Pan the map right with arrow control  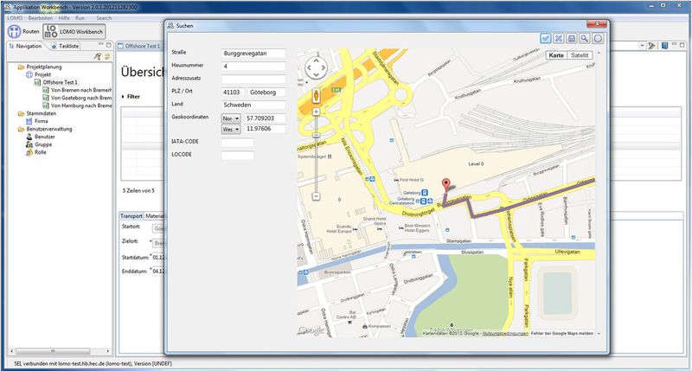click(324, 68)
